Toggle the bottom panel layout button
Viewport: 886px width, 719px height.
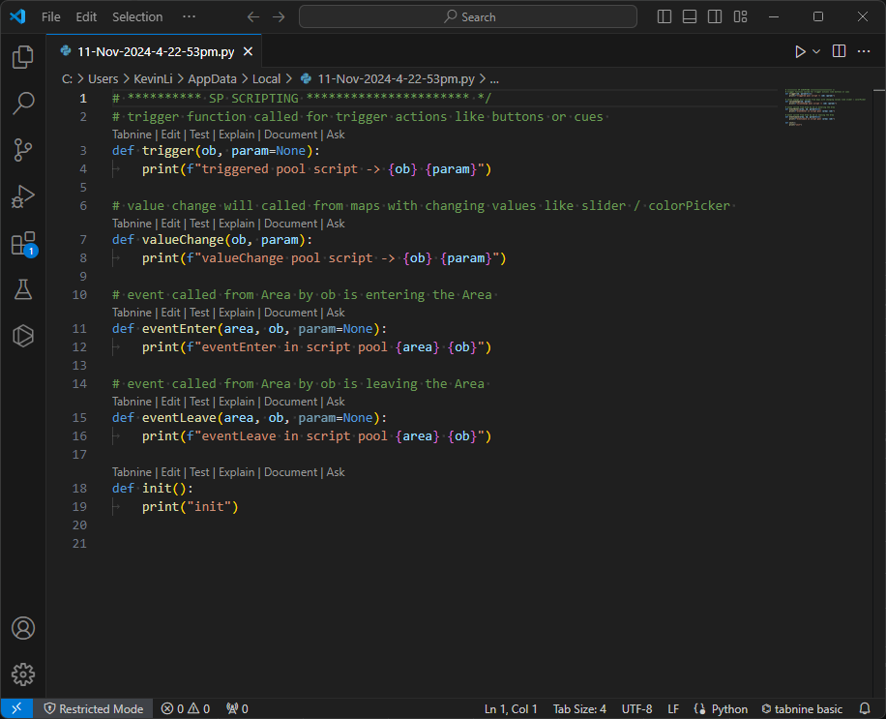click(x=690, y=16)
